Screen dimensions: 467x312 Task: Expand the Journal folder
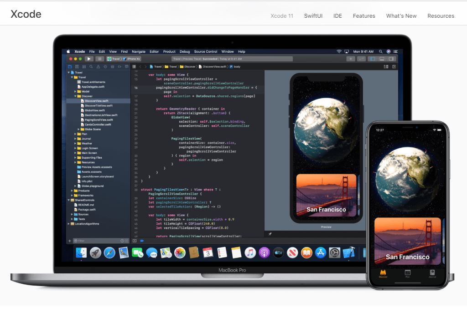pos(75,139)
